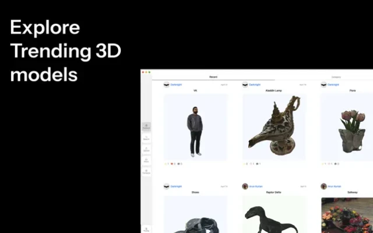Image resolution: width=373 pixels, height=233 pixels.
Task: Switch to the Recent tab
Action: 213,77
